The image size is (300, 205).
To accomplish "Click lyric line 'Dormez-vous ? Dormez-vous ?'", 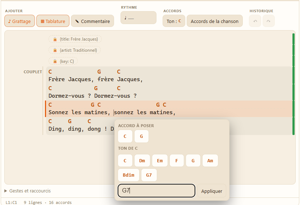I will point(92,96).
